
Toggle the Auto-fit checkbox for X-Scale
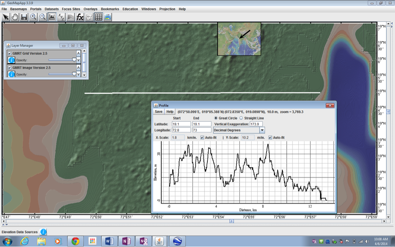(x=201, y=137)
